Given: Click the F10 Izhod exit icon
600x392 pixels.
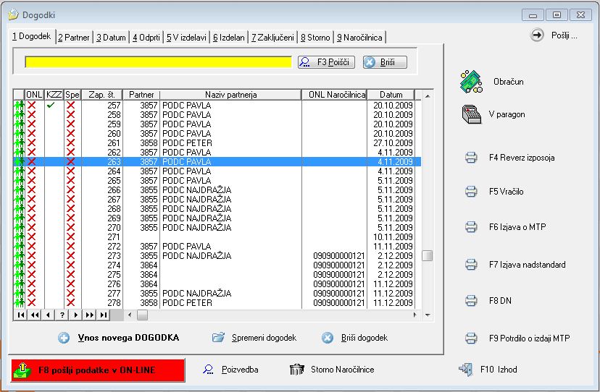Looking at the screenshot, I should (465, 370).
